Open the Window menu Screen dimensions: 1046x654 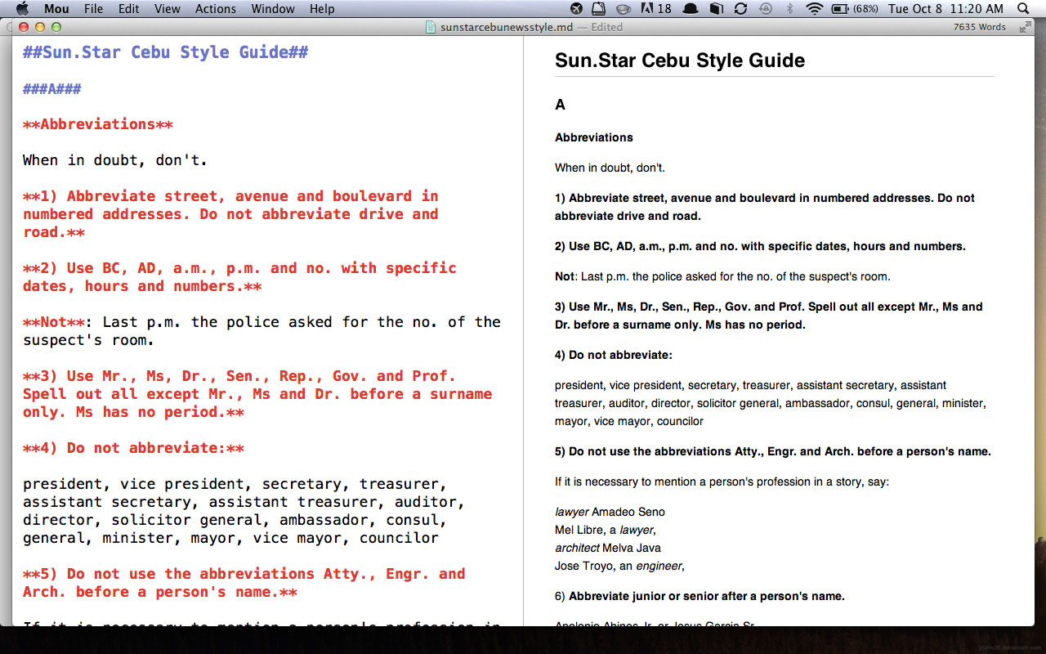tap(273, 9)
